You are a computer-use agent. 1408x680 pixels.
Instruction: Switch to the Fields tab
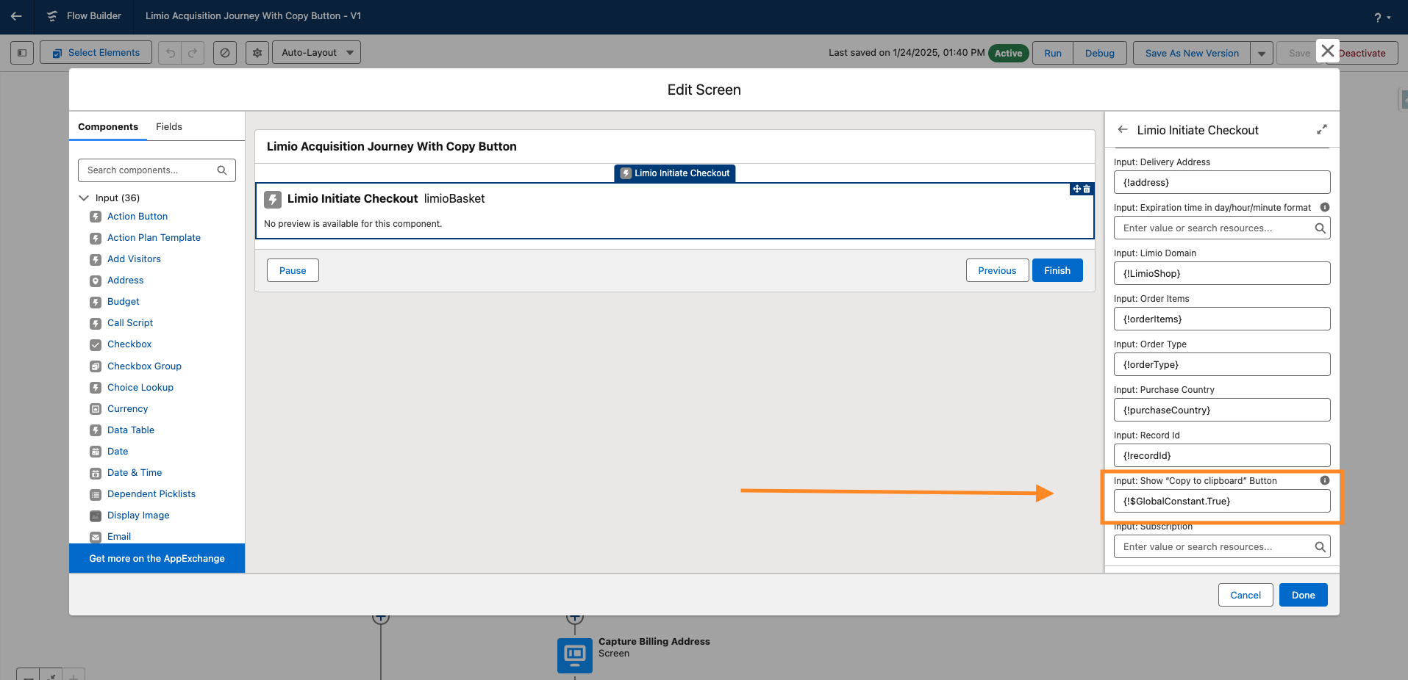pos(169,126)
